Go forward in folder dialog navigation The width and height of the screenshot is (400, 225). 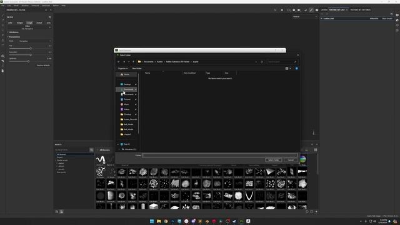124,62
